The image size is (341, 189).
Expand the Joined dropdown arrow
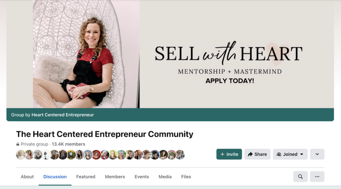[x=302, y=154]
